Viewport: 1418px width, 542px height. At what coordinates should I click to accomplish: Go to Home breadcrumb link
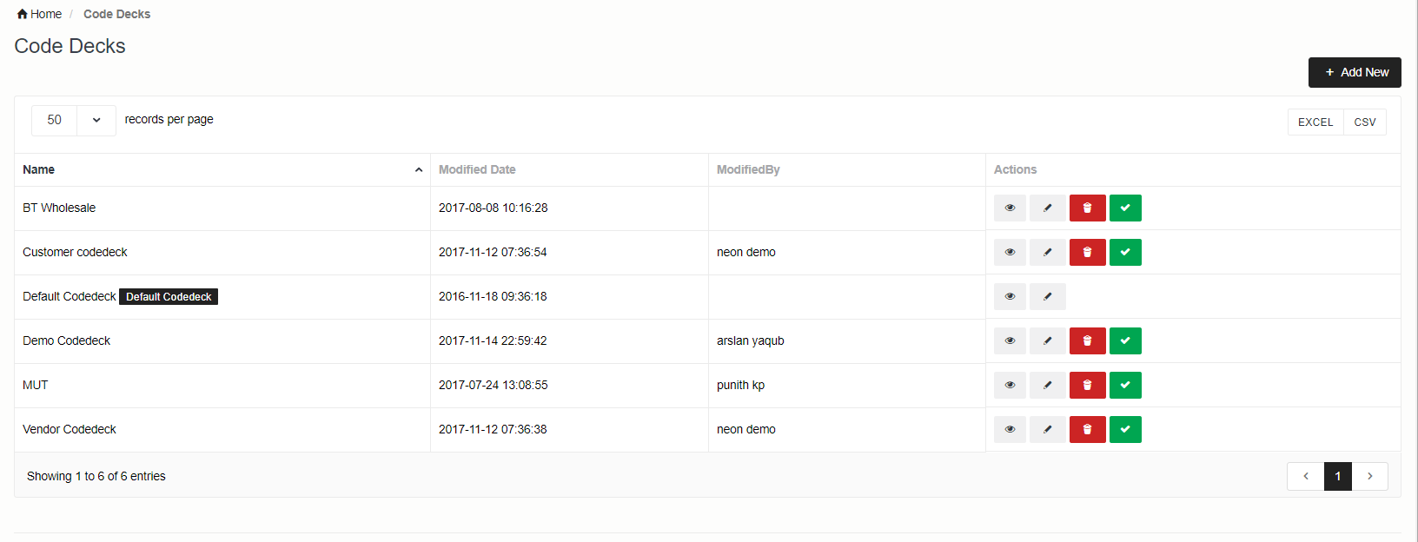40,14
